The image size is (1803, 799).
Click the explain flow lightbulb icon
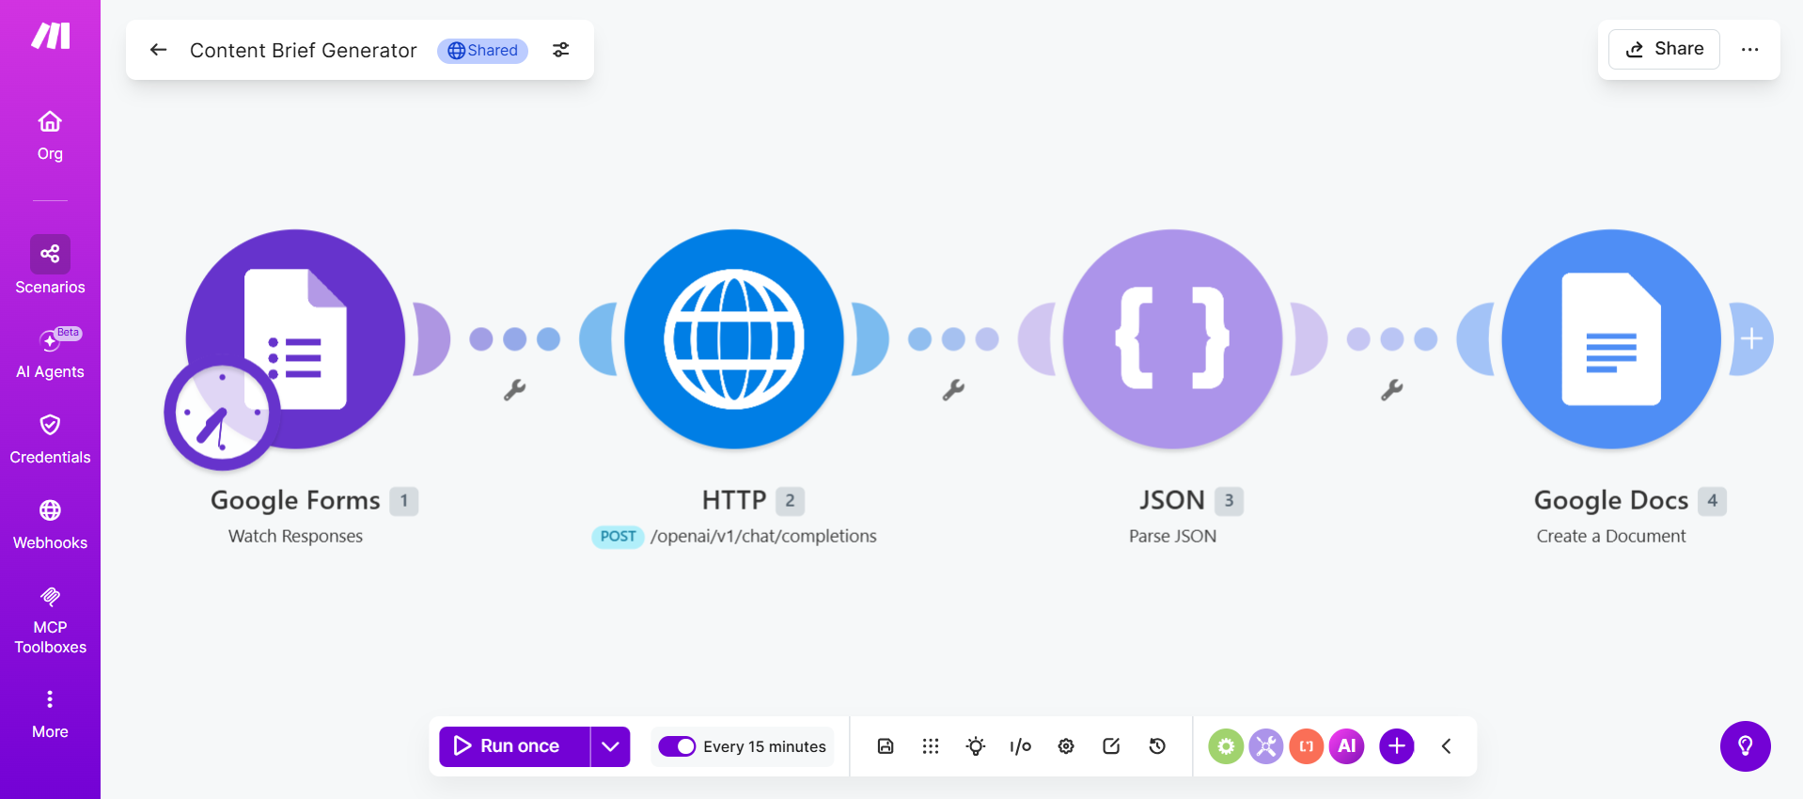(x=976, y=746)
